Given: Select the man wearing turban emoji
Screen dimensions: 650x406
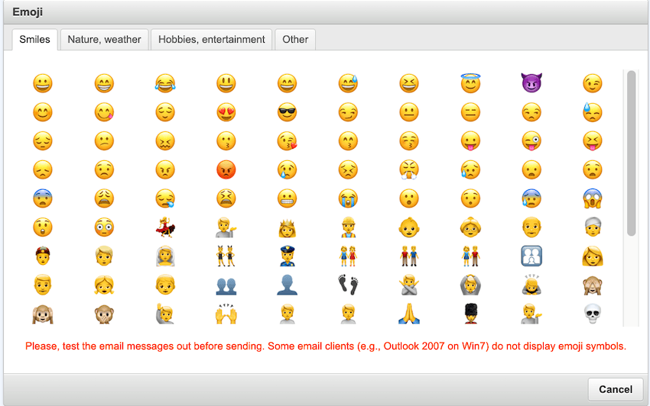Looking at the screenshot, I should [593, 227].
